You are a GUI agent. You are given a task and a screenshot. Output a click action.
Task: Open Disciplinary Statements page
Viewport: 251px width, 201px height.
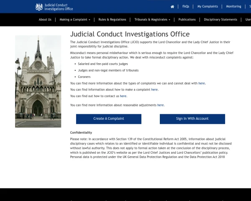click(x=220, y=20)
